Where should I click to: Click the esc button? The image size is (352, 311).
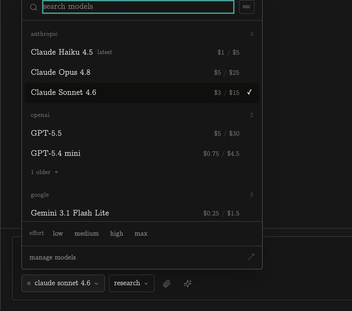(x=246, y=7)
